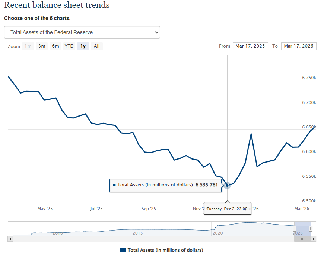Grab the right navigator range handle
The width and height of the screenshot is (324, 255).
tap(311, 229)
